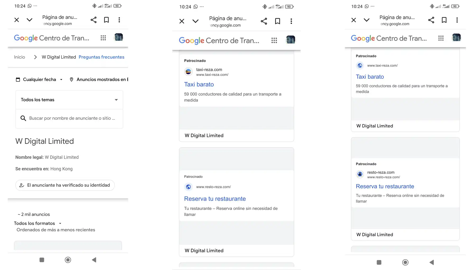Tap the share icon in the middle phone screen
Image resolution: width=473 pixels, height=270 pixels.
264,21
